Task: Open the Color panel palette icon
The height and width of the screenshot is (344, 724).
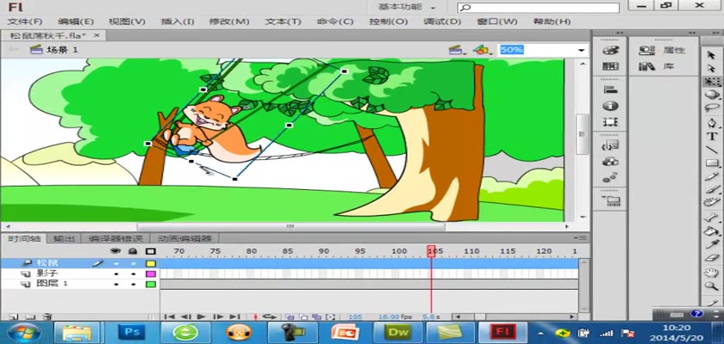Action: pyautogui.click(x=610, y=50)
